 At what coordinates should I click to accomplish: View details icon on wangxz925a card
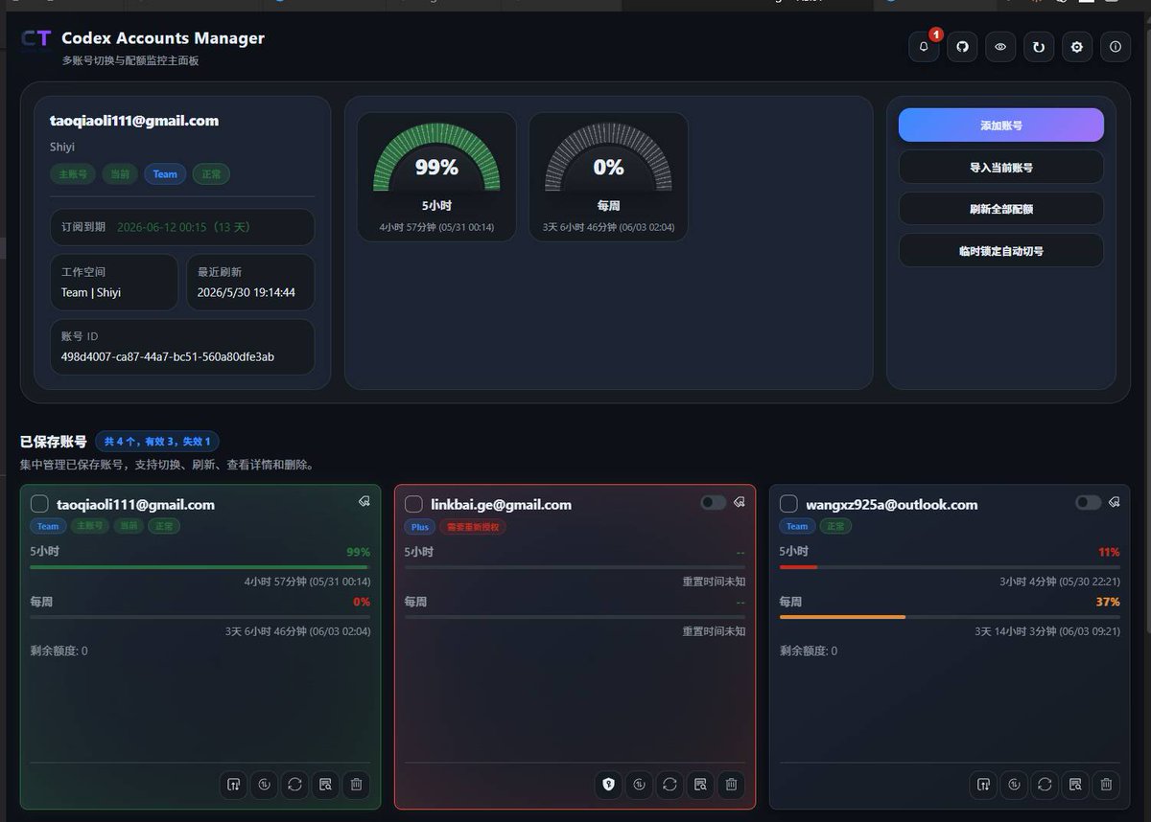click(x=1075, y=784)
